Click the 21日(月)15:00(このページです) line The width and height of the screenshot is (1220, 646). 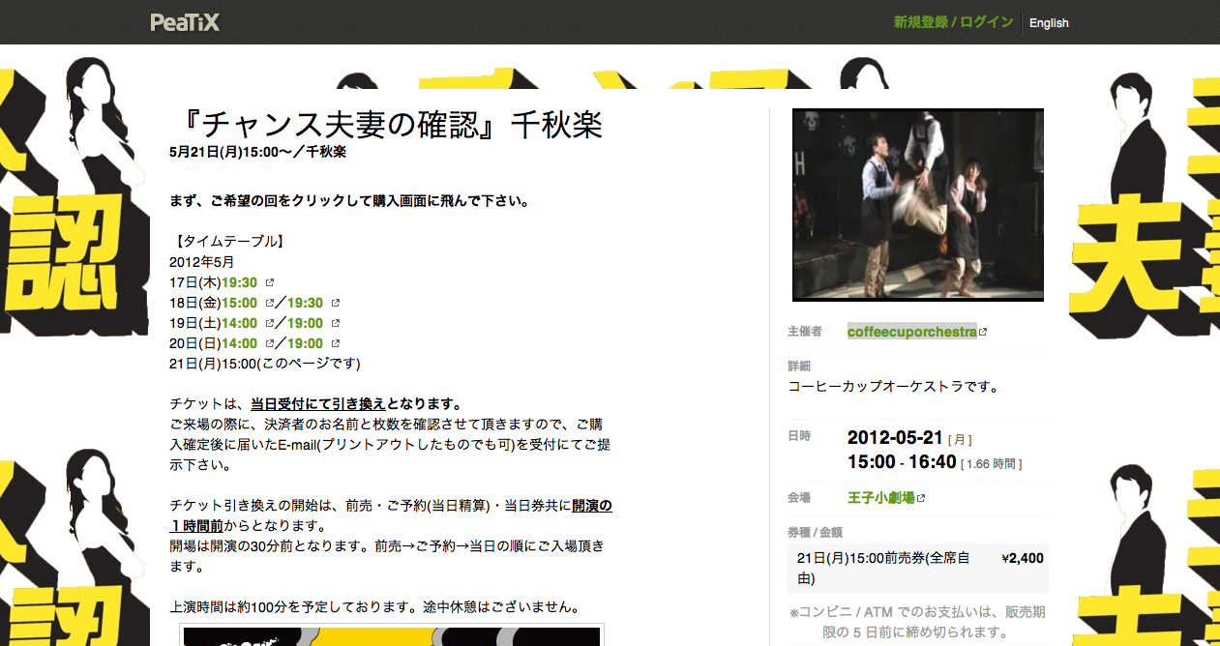pos(265,364)
